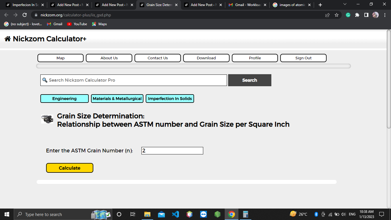Click the home icon beside Nickzom Calculator+
This screenshot has width=391, height=220.
coord(8,39)
